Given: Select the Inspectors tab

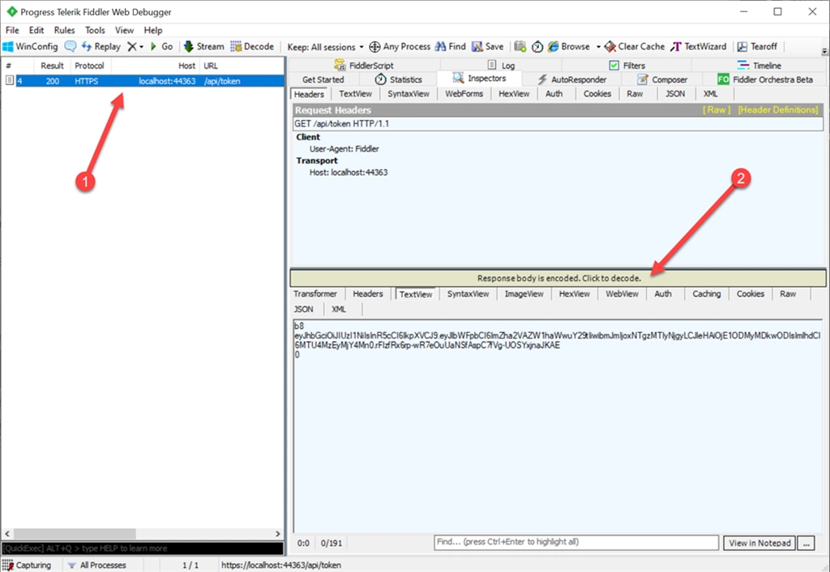Looking at the screenshot, I should pos(480,79).
